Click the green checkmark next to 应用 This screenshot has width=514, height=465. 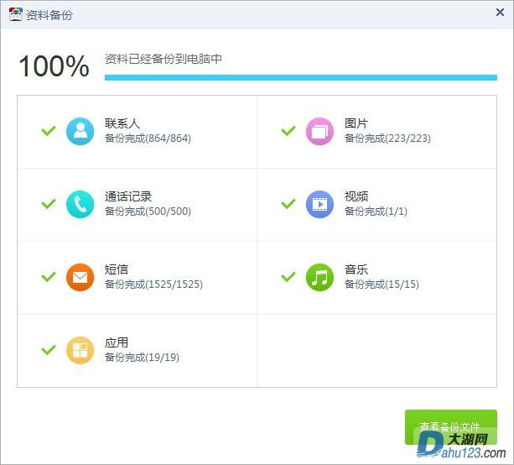(49, 350)
